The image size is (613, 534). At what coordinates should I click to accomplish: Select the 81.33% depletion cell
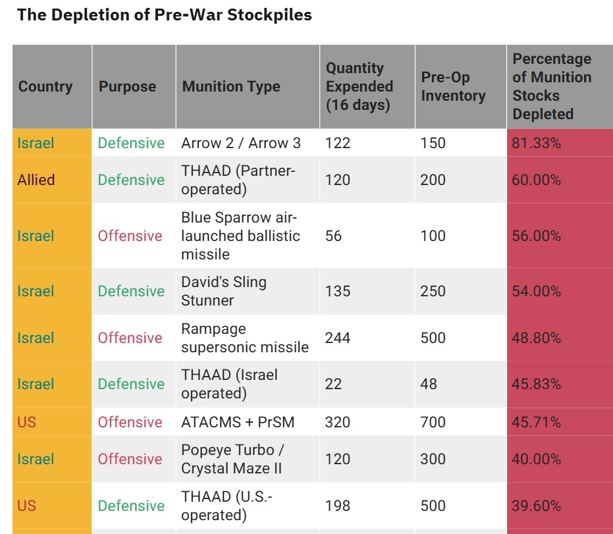pyautogui.click(x=537, y=143)
